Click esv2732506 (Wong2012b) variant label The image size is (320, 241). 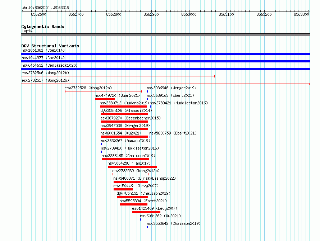pos(45,73)
